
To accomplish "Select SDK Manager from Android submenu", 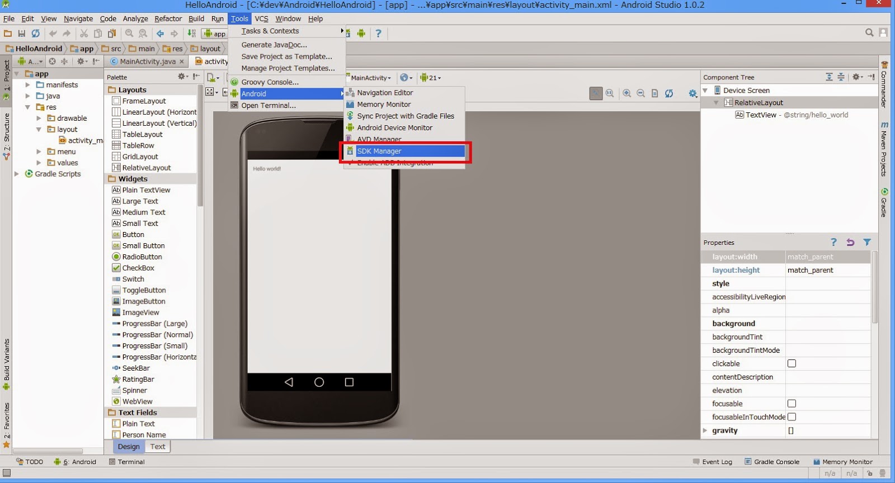I will 405,151.
